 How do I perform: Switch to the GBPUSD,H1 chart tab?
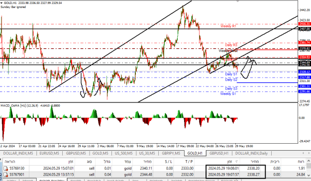[x=219, y=153]
